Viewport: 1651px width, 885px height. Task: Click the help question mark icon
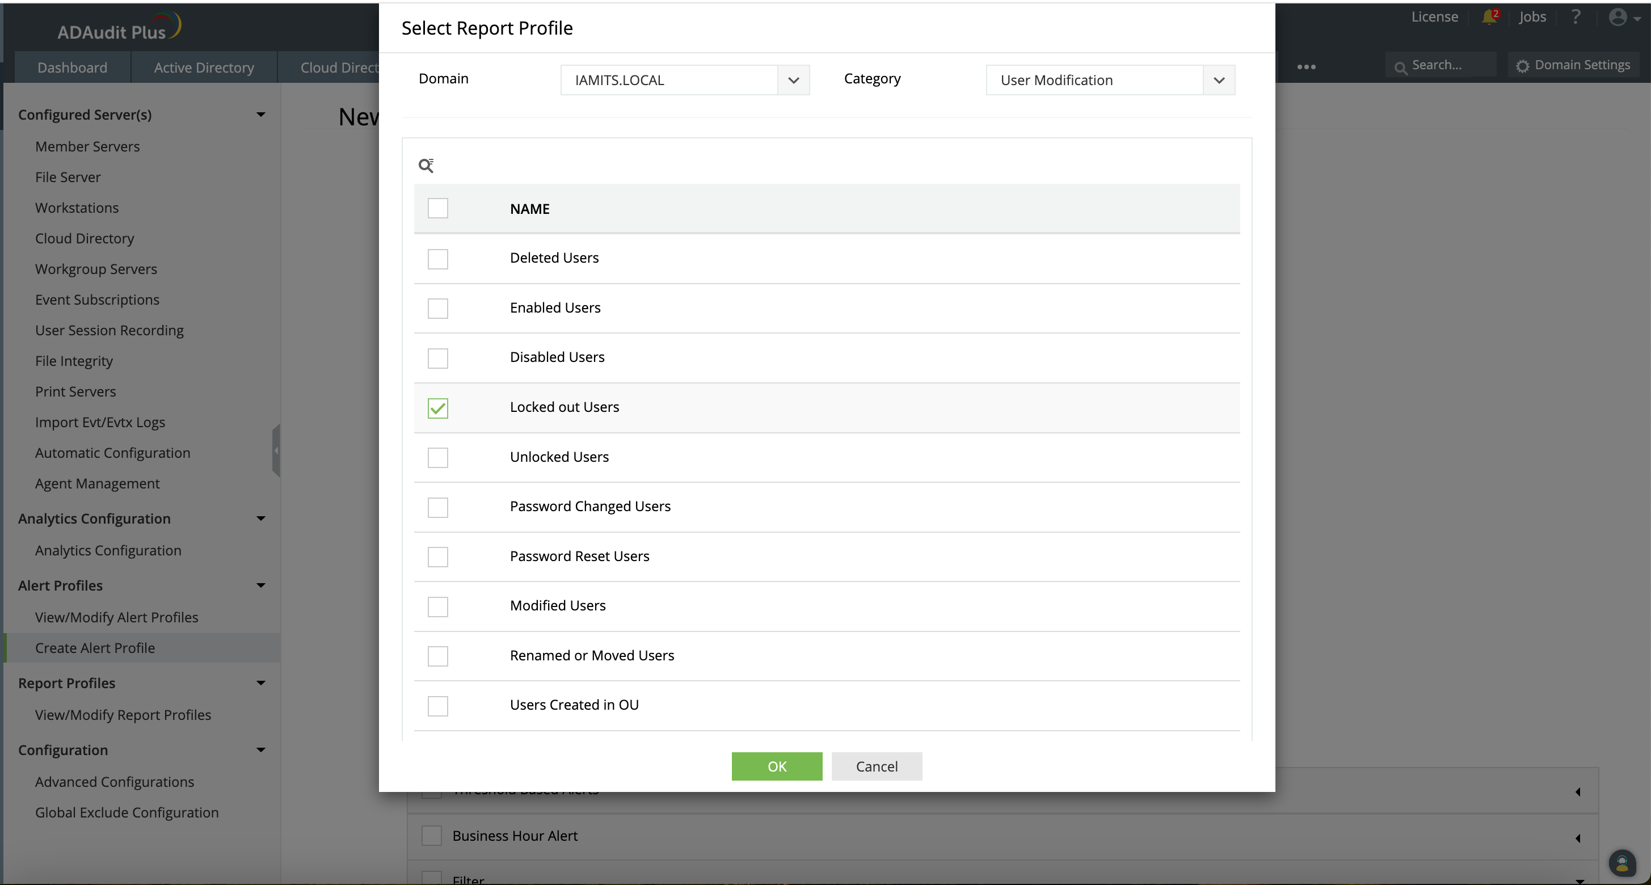[x=1576, y=17]
